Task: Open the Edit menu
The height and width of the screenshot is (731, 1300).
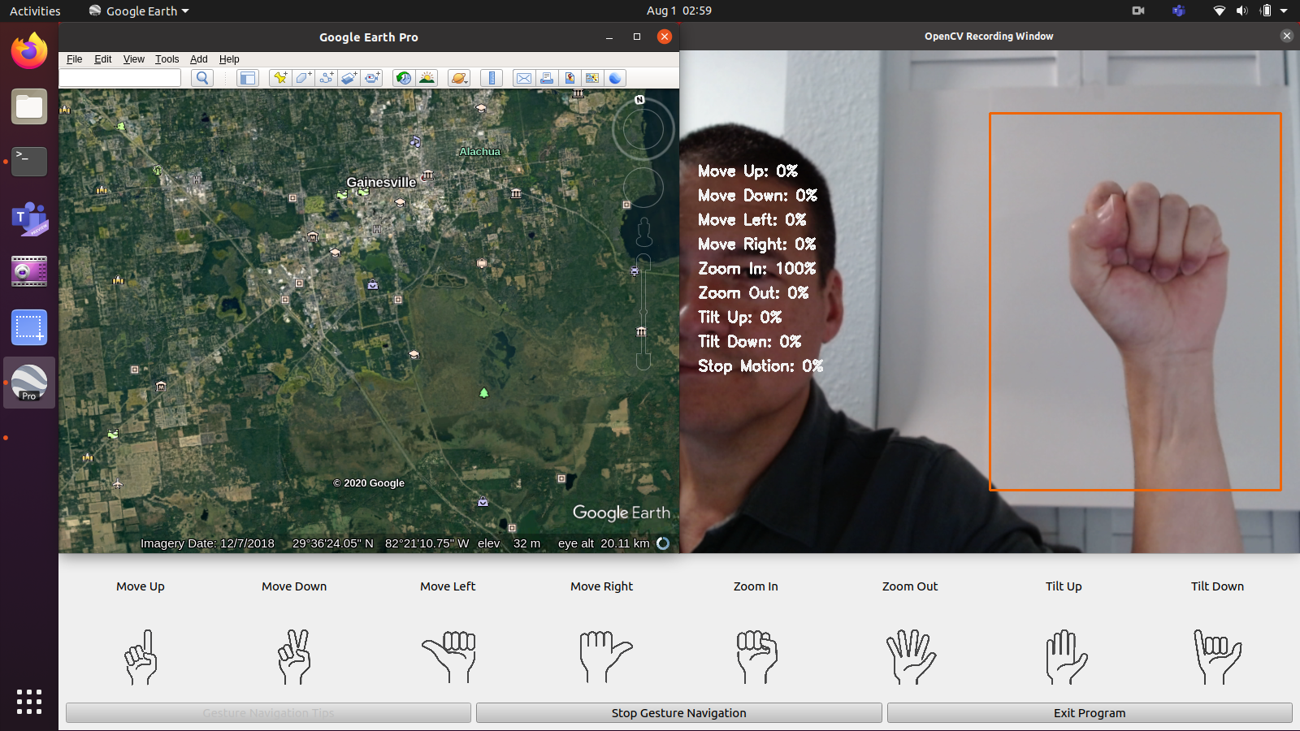Action: tap(103, 59)
